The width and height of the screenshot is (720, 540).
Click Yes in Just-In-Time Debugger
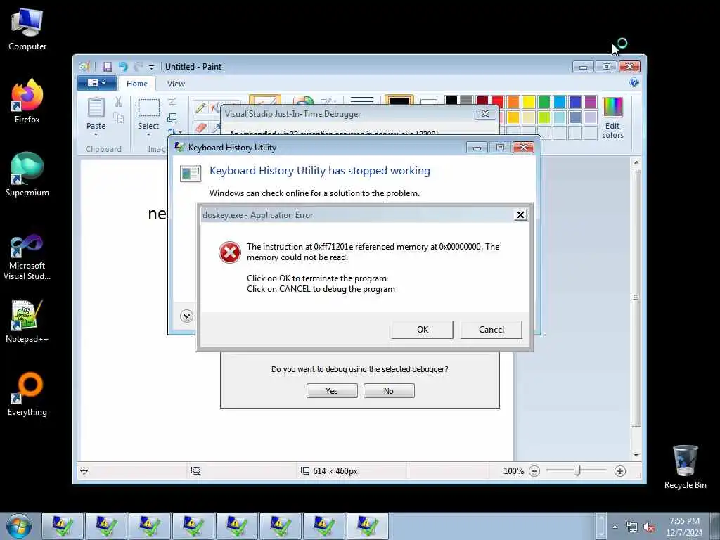click(332, 391)
